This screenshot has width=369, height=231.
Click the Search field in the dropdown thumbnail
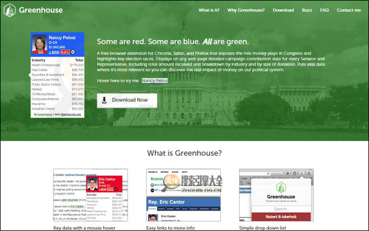click(281, 209)
